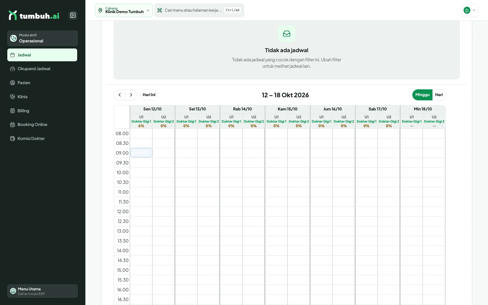This screenshot has width=488, height=305.
Task: Go to previous week arrow
Action: (x=120, y=95)
